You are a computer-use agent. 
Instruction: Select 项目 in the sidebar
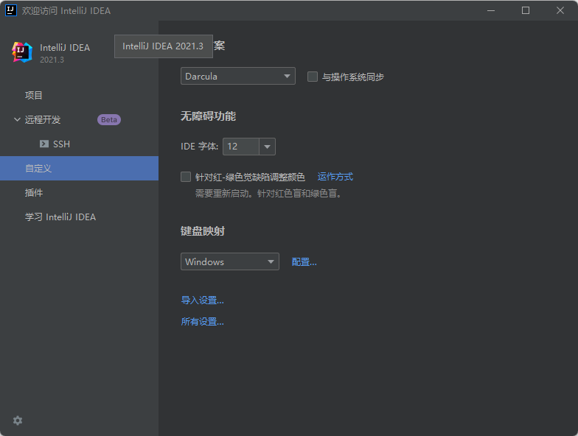(80, 96)
